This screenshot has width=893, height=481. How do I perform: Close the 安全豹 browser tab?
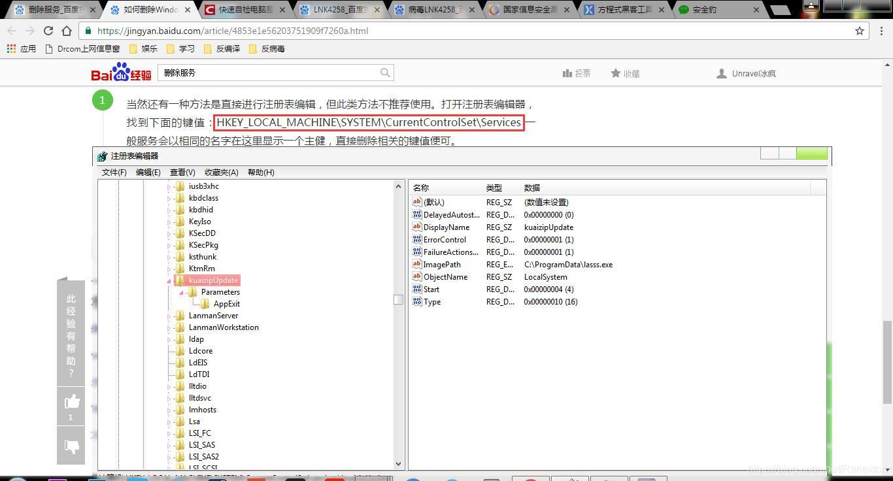point(756,10)
